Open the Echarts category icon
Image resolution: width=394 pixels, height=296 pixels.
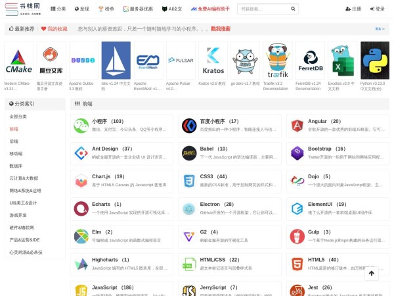pos(81,208)
